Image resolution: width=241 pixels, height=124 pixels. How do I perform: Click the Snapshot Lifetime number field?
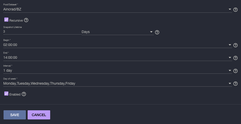42,32
